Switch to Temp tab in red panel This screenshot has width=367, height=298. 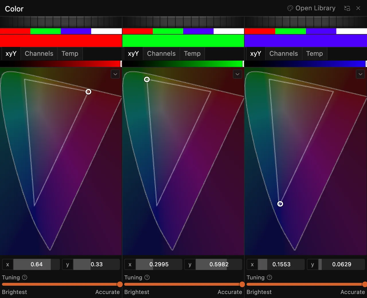(70, 54)
